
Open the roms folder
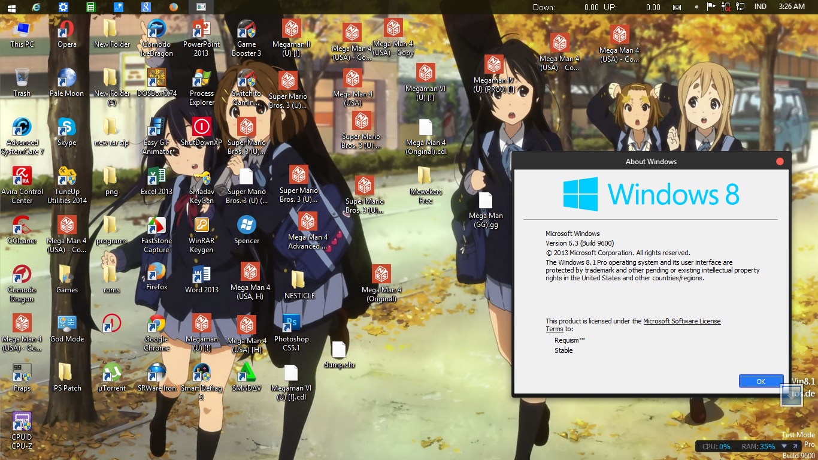pos(110,279)
